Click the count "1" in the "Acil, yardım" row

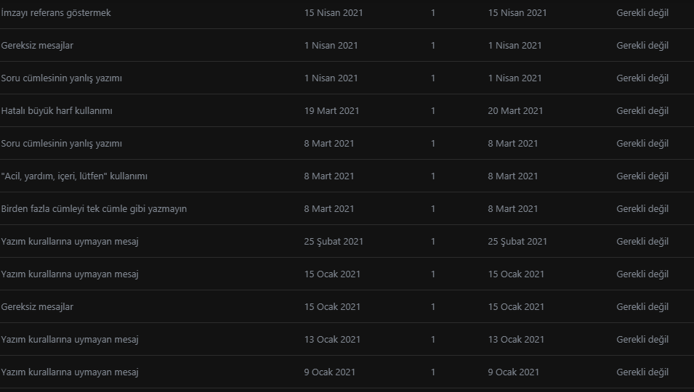pyautogui.click(x=433, y=176)
